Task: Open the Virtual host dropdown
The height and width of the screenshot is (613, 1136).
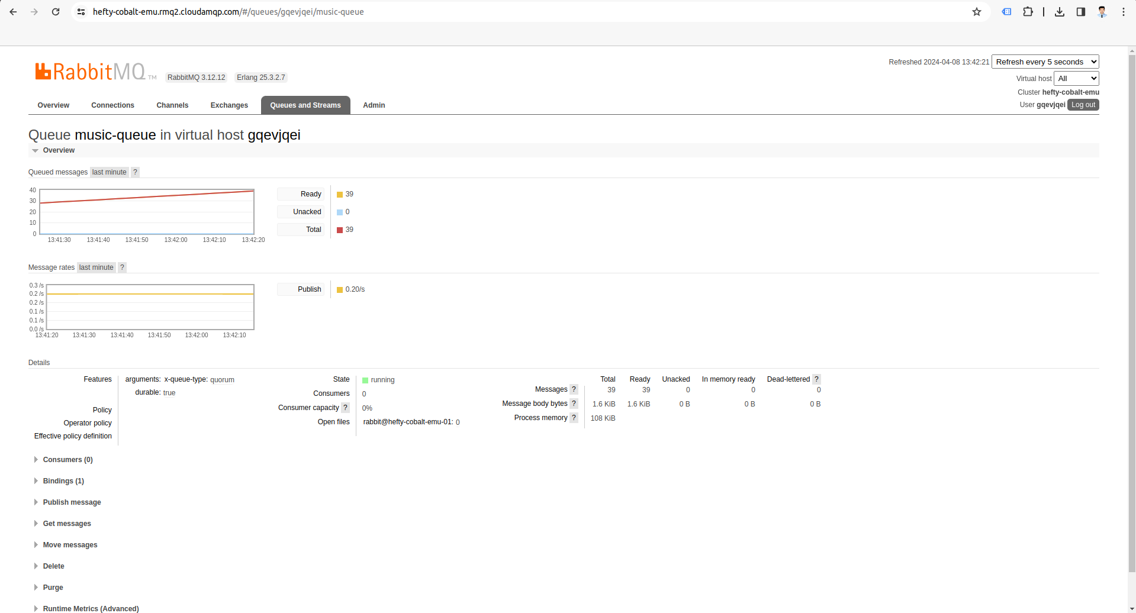Action: tap(1076, 79)
